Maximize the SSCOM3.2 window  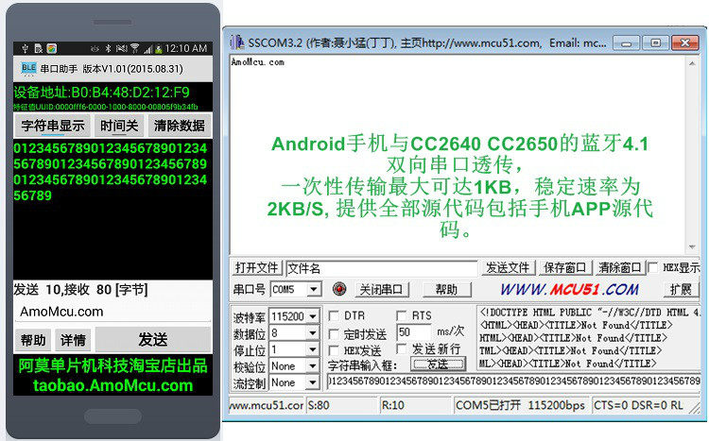(x=655, y=43)
